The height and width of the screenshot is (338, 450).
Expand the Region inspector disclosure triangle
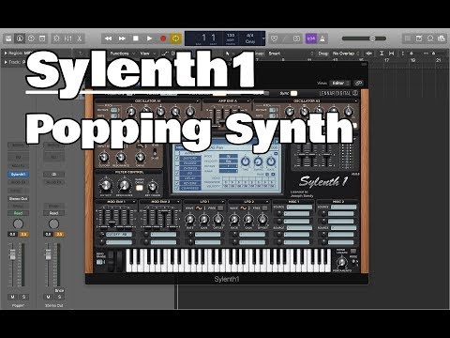5,54
